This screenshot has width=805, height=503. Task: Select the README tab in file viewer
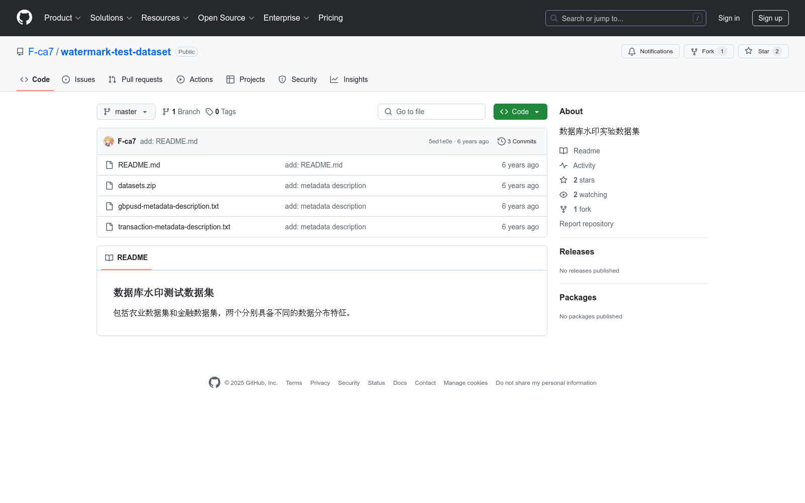[126, 258]
